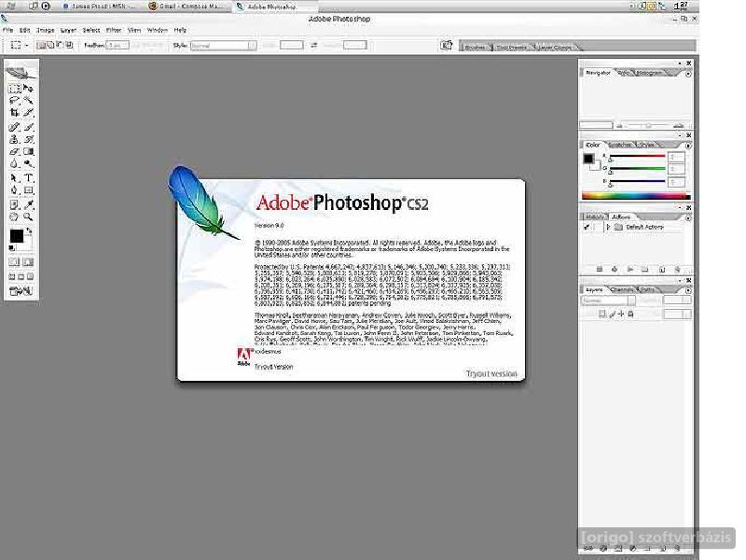Open the layer blend mode dropdown
Image resolution: width=746 pixels, height=560 pixels.
click(608, 301)
